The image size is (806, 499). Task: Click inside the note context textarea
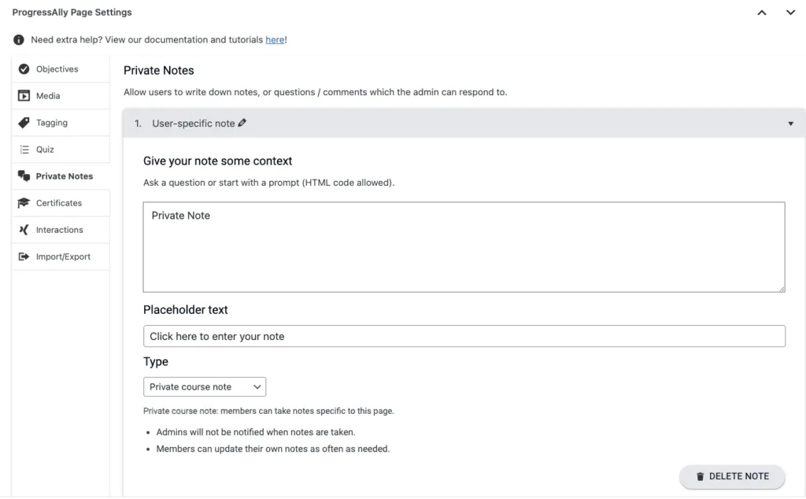point(464,247)
